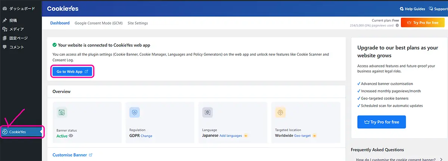Open 投稿 in the WordPress sidebar
The image size is (448, 161).
pyautogui.click(x=13, y=20)
